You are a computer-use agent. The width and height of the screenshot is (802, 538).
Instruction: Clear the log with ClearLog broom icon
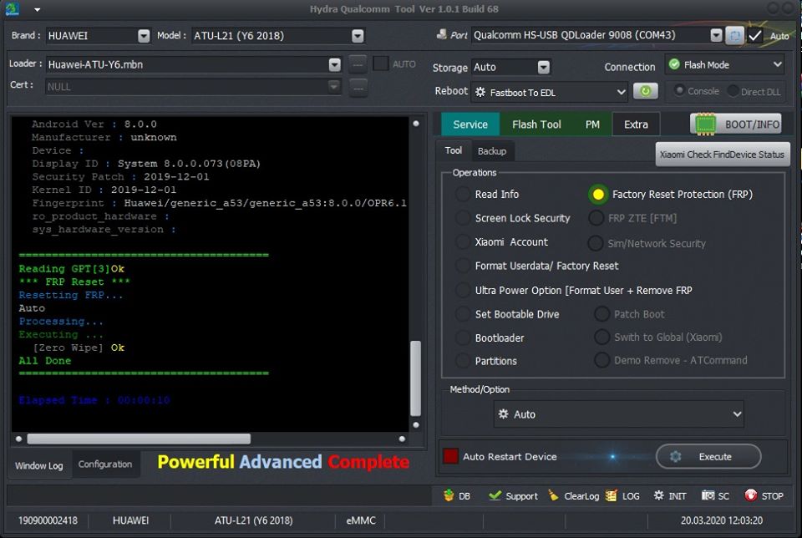click(553, 495)
